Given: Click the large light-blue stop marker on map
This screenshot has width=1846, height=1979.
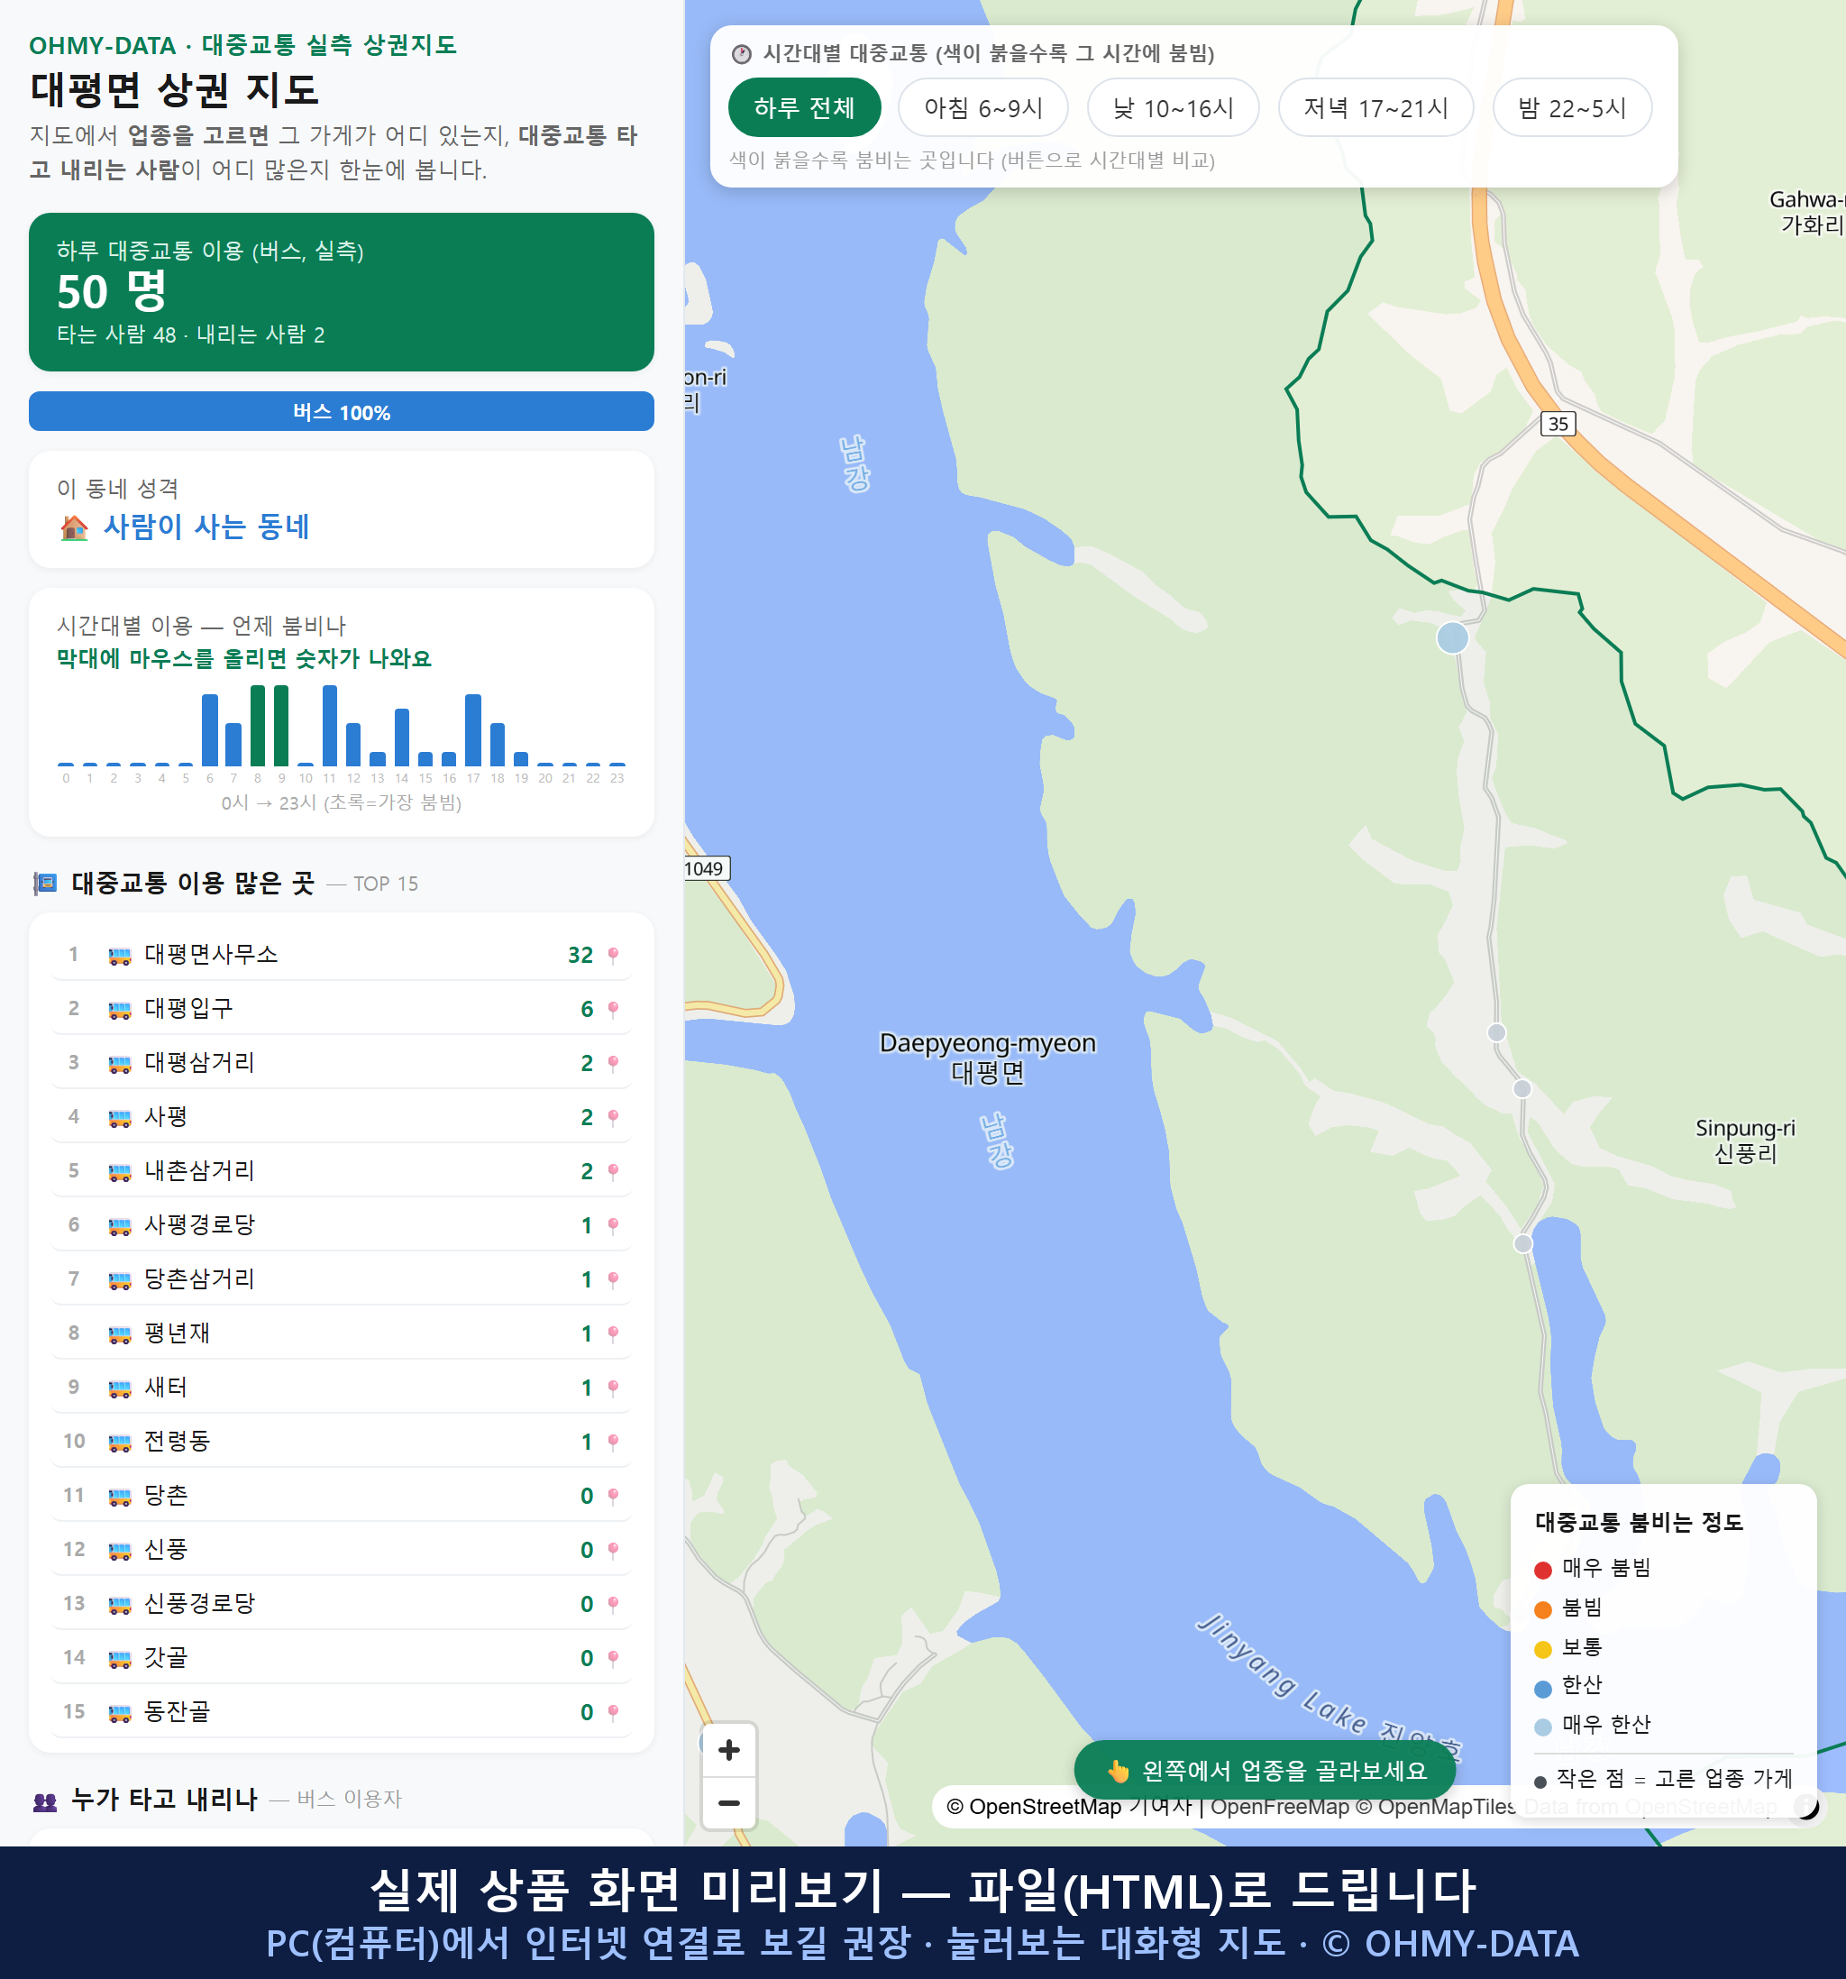Looking at the screenshot, I should tap(1452, 637).
